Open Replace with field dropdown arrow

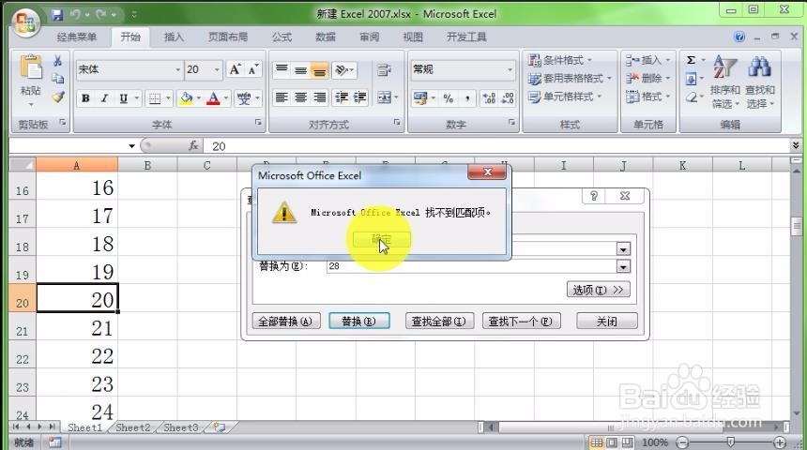click(x=623, y=266)
